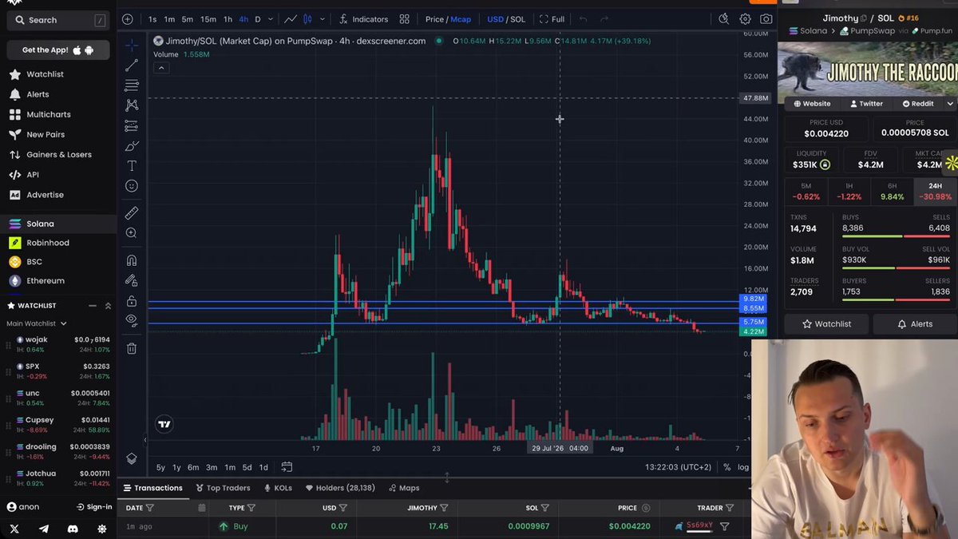The height and width of the screenshot is (539, 958).
Task: Click the go-to-date calendar icon
Action: [x=287, y=467]
